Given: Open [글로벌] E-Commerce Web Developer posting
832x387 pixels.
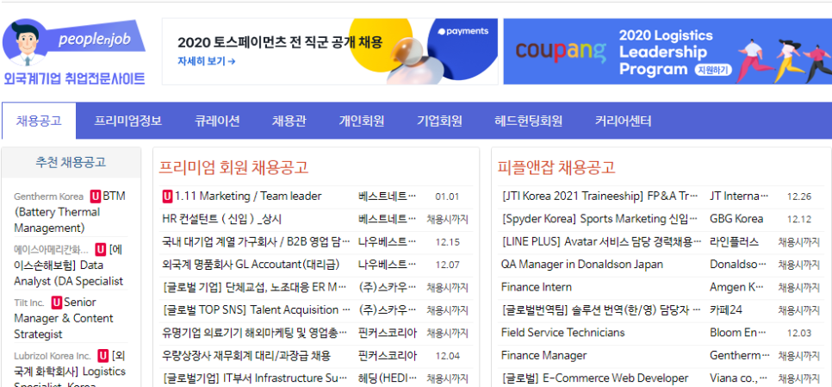Looking at the screenshot, I should [595, 378].
